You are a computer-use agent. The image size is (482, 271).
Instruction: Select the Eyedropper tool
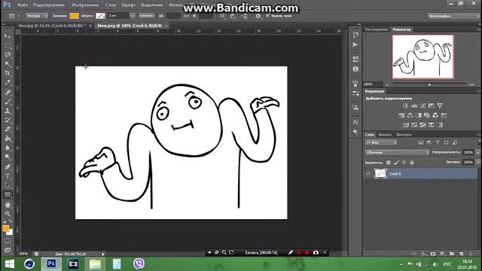(x=8, y=82)
